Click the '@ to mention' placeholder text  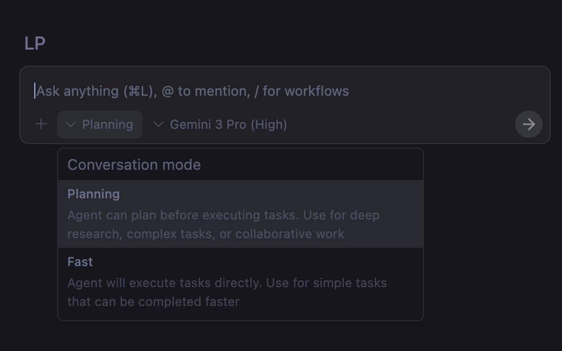[205, 91]
